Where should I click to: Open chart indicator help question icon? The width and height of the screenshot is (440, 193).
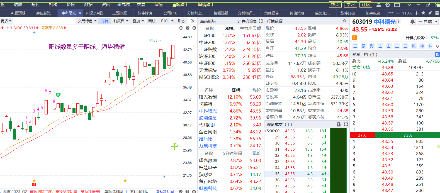click(x=188, y=28)
